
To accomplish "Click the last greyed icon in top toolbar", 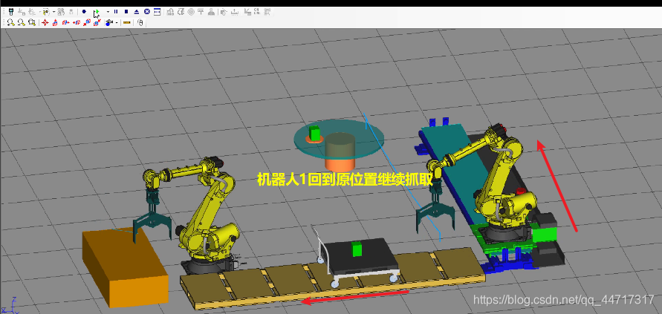I will [267, 12].
